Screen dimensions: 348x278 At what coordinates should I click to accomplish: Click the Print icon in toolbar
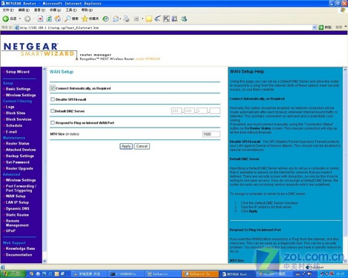tap(126, 19)
